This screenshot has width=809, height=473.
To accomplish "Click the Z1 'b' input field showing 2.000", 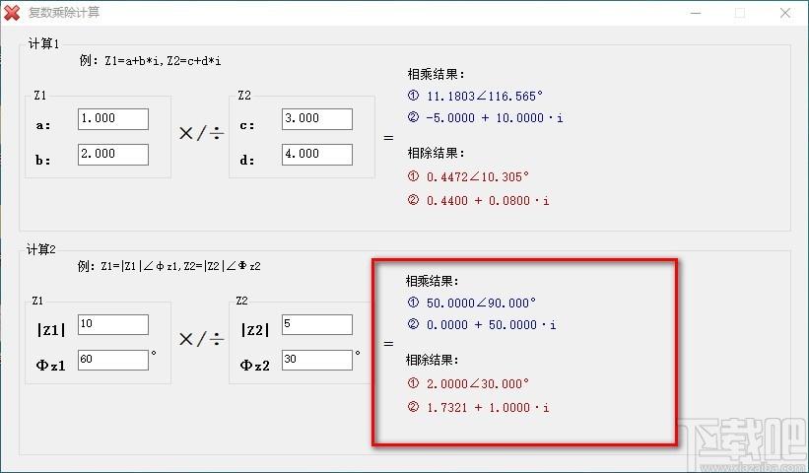I will click(x=113, y=155).
